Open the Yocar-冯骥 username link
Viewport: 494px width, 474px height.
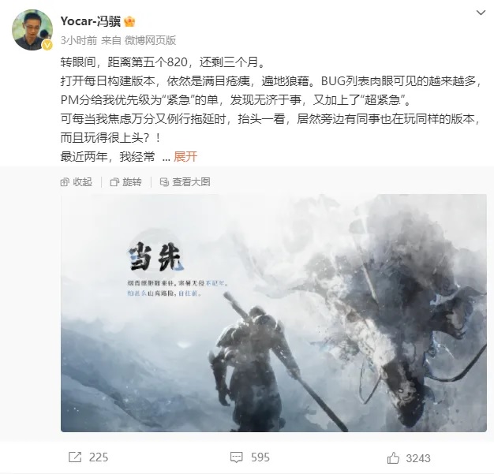(91, 21)
